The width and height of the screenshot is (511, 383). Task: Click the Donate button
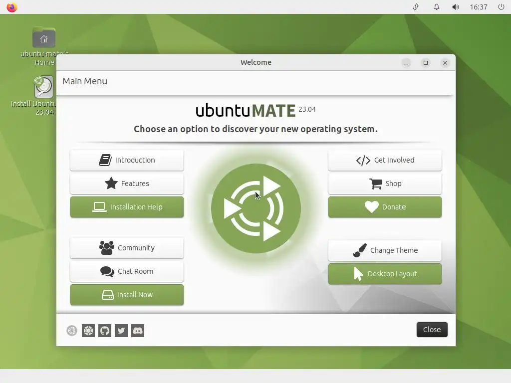(x=385, y=207)
